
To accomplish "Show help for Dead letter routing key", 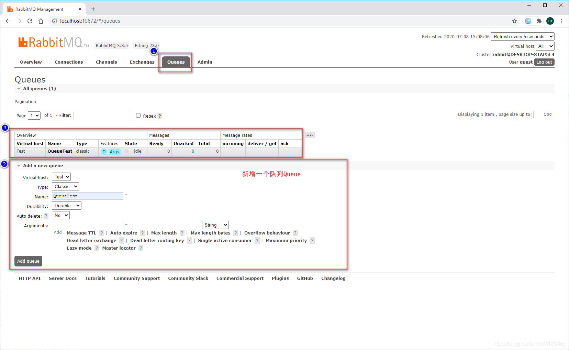I will pos(189,241).
